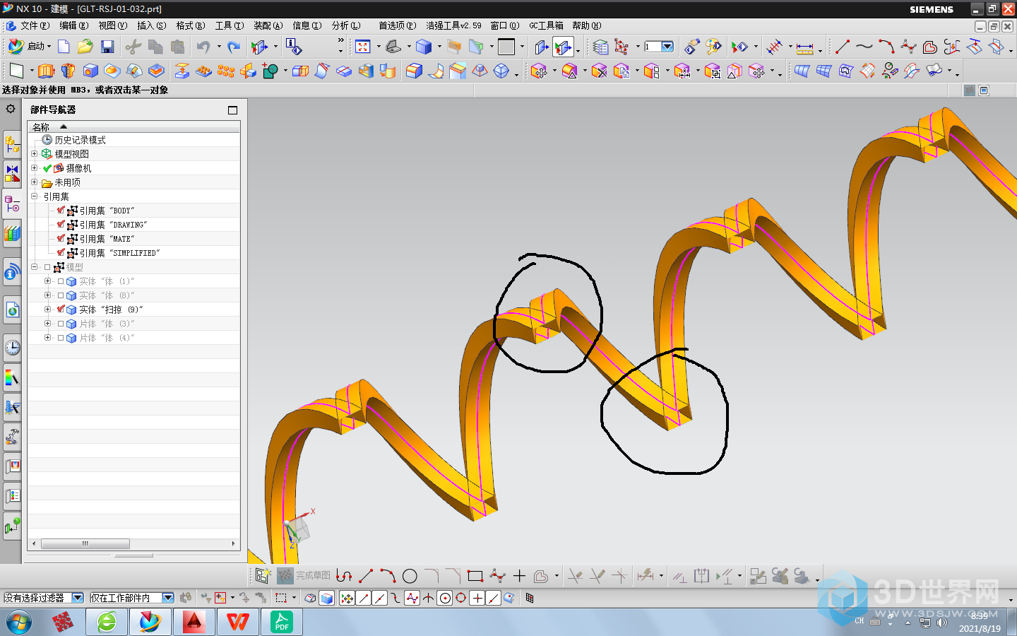
Task: Click the Line curve tool in the top toolbar
Action: pos(843,47)
